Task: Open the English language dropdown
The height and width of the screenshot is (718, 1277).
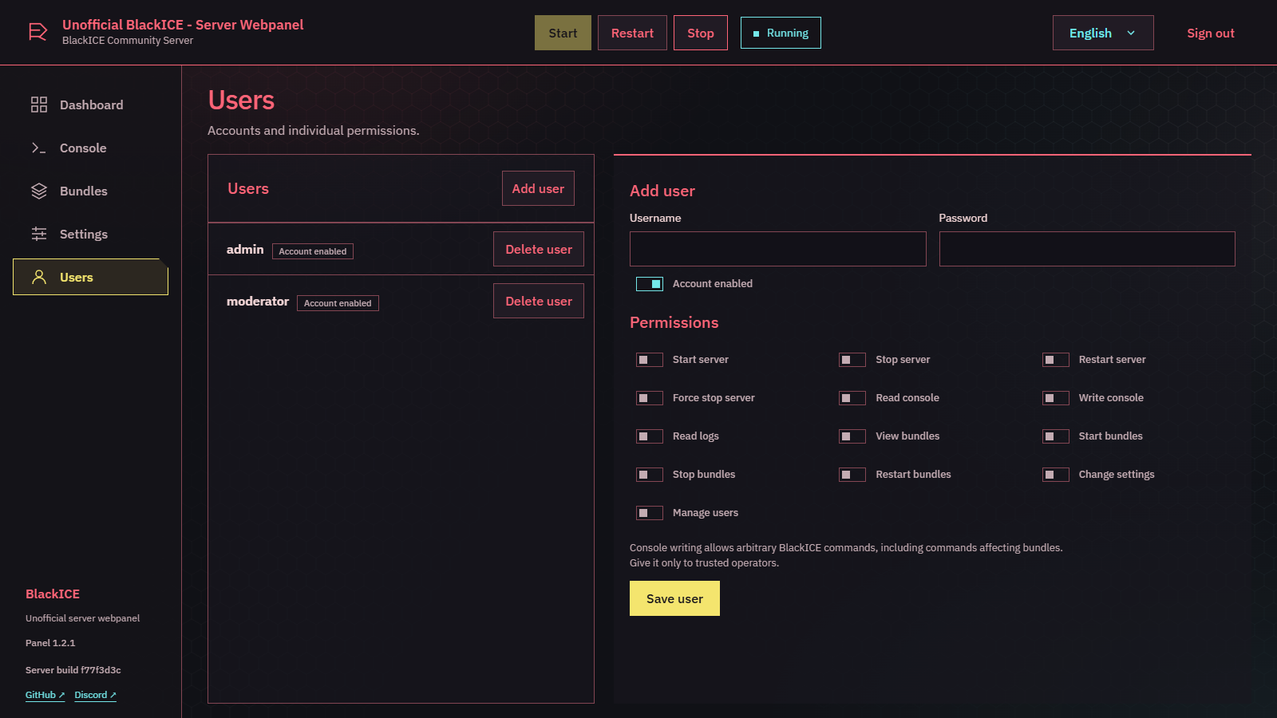Action: coord(1103,33)
